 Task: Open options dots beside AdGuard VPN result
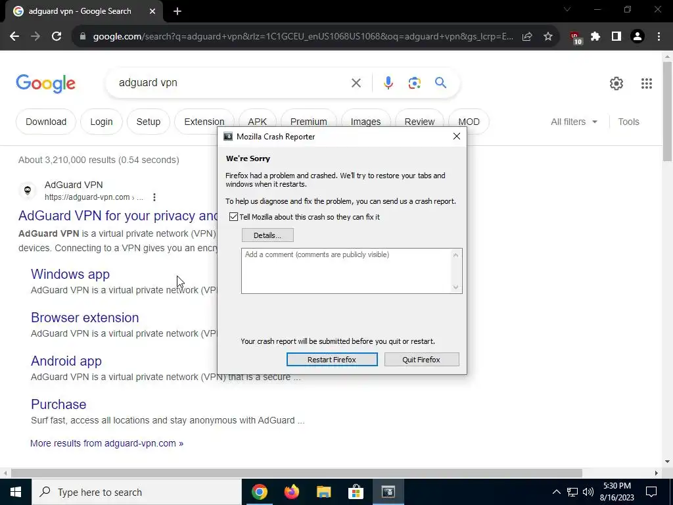(154, 197)
